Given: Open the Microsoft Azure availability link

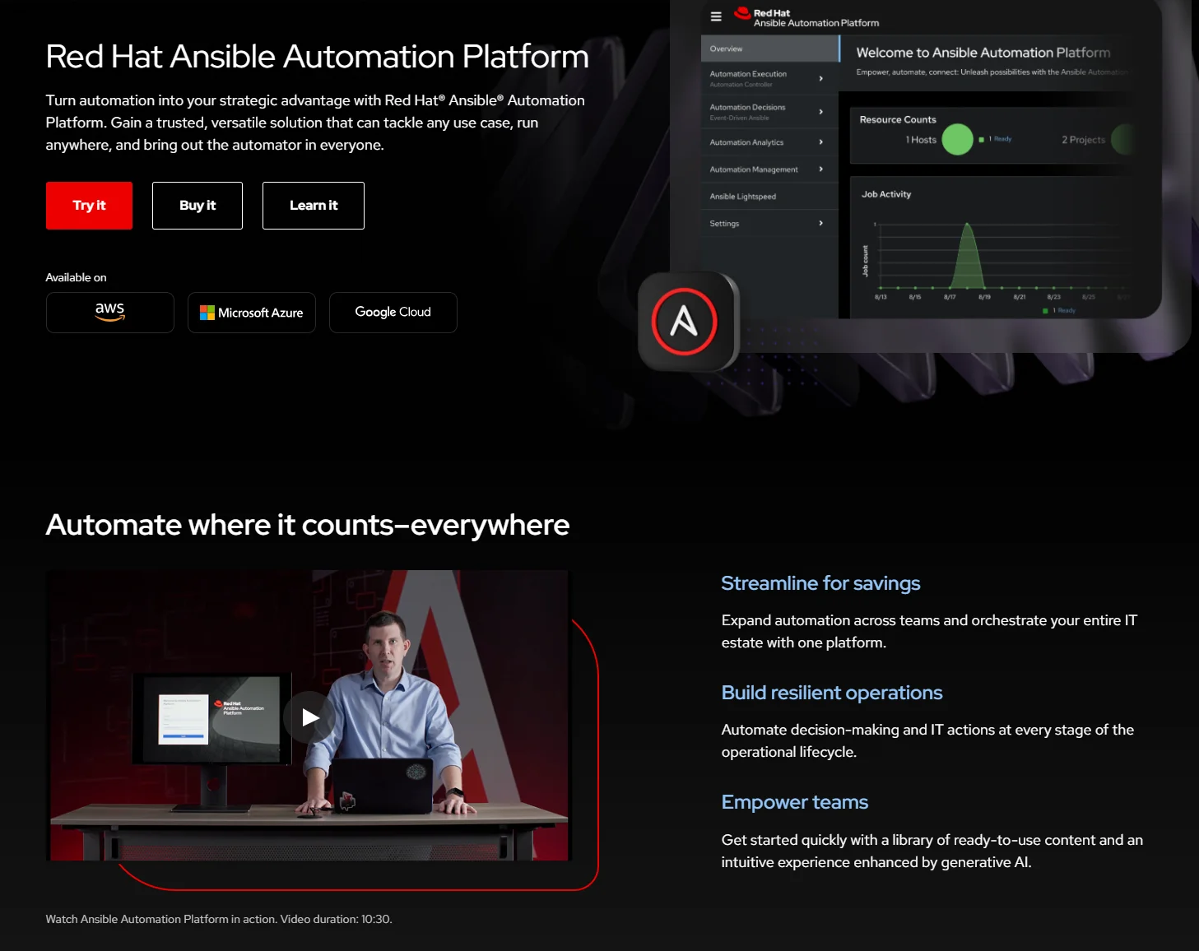Looking at the screenshot, I should point(252,313).
